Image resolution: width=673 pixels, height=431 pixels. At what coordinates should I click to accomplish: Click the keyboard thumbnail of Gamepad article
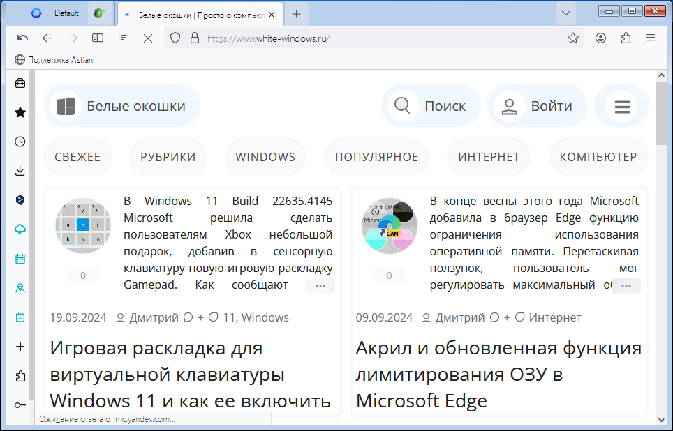(x=83, y=225)
